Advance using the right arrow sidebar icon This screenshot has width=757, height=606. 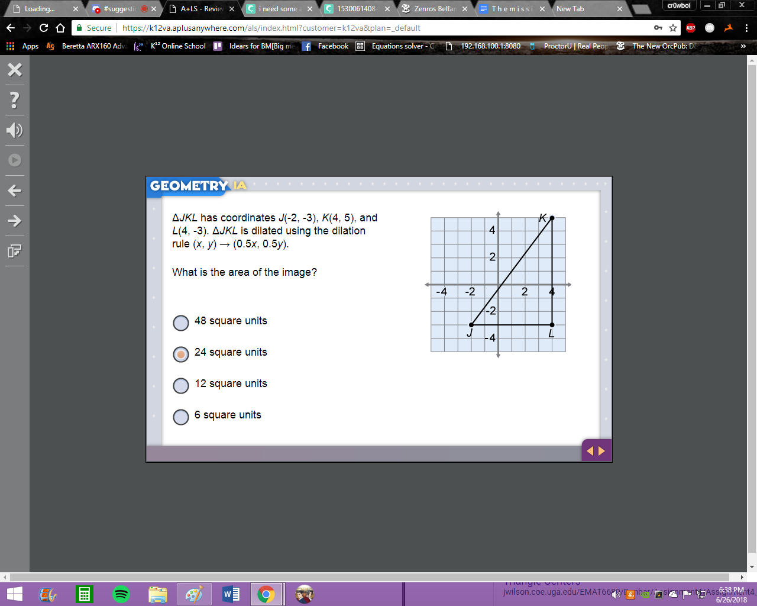(x=15, y=221)
